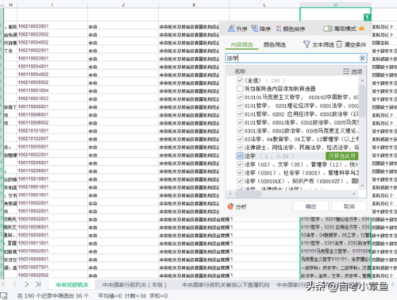397x300 pixels.
Task: Jump to last sheet with navigation arrow
Action: pos(38,284)
